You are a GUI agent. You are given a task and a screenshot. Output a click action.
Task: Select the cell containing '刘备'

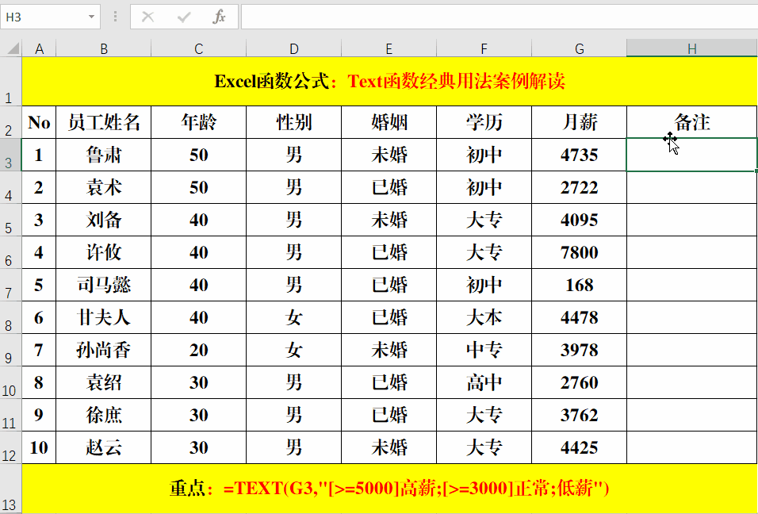pos(103,220)
